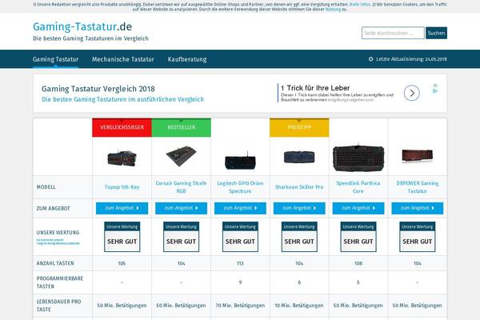480x320 pixels.
Task: Click the SEHR GUT rating badge for Corsair
Action: (x=182, y=237)
